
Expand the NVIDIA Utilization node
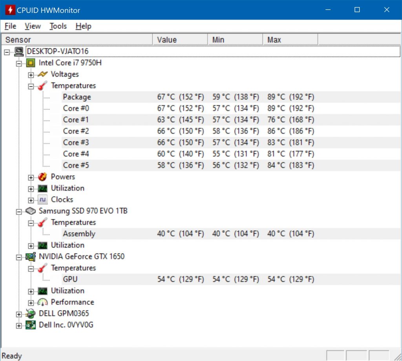click(x=31, y=292)
